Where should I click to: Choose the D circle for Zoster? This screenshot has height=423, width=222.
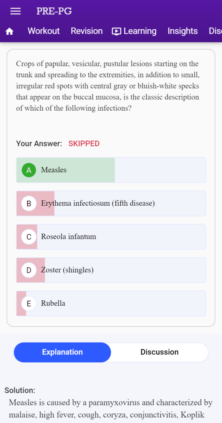point(29,270)
